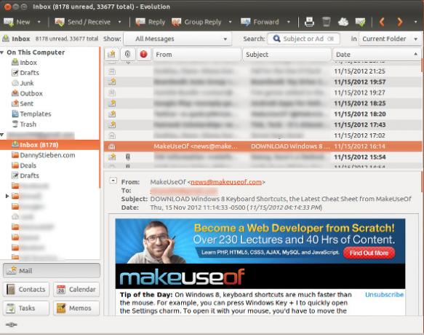The image size is (424, 335).
Task: Open Send / Receive dropdown arrow
Action: (x=119, y=22)
